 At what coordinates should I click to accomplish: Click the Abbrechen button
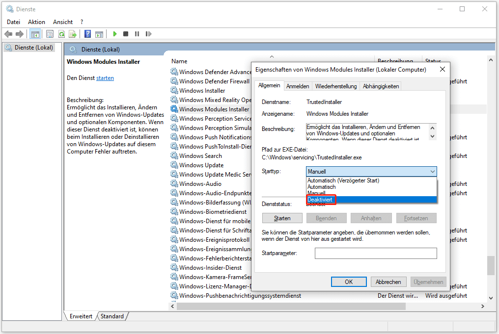[388, 282]
